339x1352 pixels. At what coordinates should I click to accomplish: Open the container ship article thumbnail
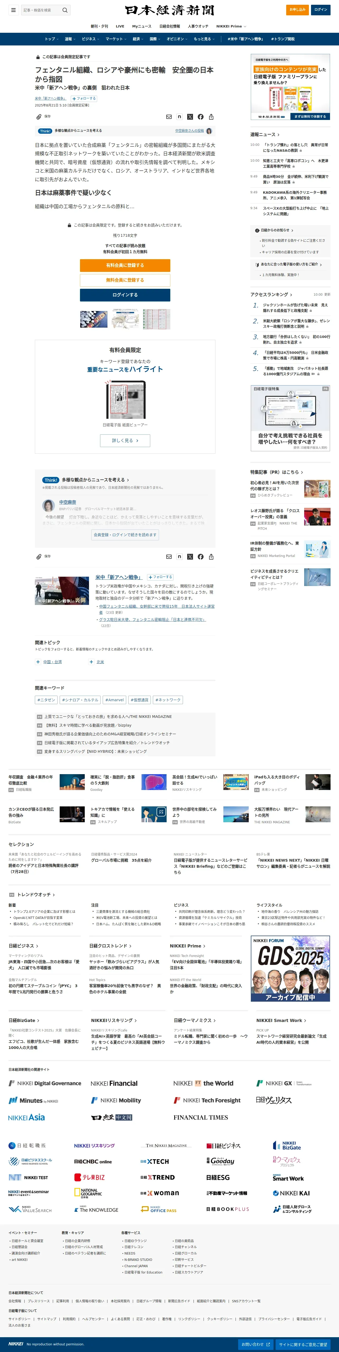[94, 319]
